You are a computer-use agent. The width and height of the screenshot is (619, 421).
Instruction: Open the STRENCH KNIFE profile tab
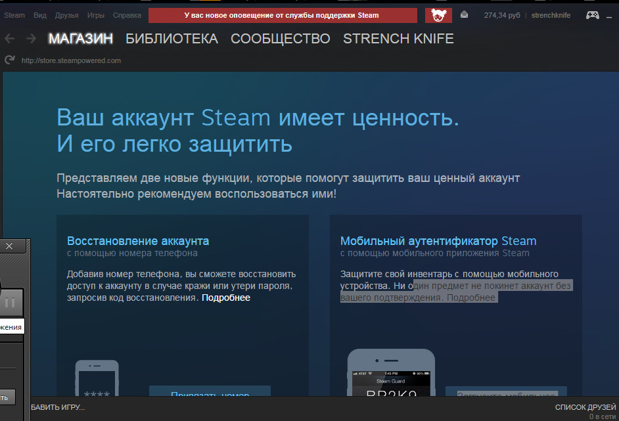tap(398, 39)
